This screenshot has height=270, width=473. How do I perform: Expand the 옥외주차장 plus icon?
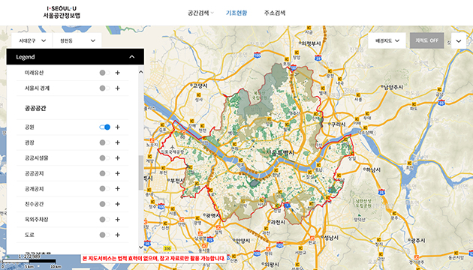(x=118, y=219)
